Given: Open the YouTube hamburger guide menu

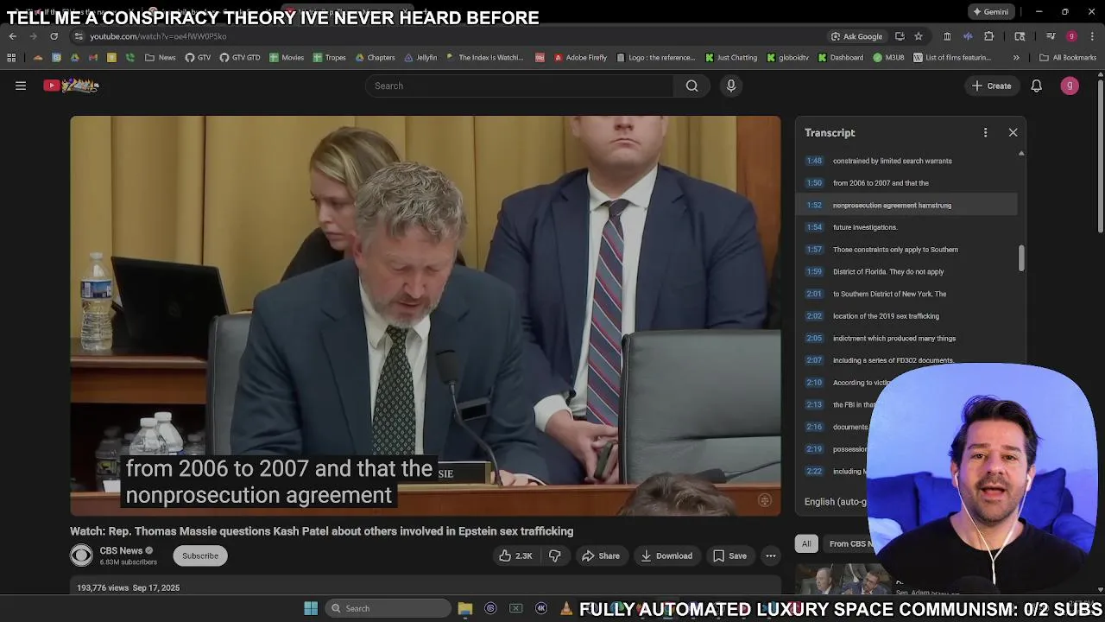Looking at the screenshot, I should click(21, 86).
